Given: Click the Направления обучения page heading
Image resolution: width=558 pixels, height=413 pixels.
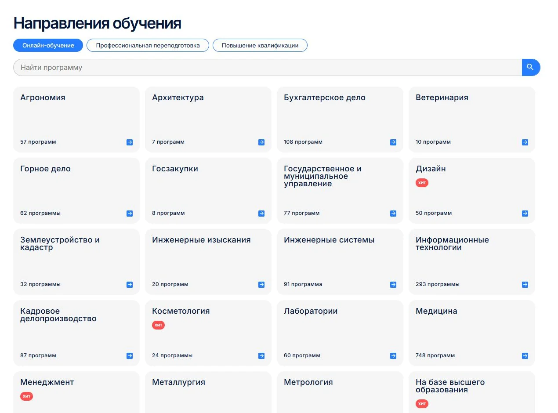Looking at the screenshot, I should [98, 23].
